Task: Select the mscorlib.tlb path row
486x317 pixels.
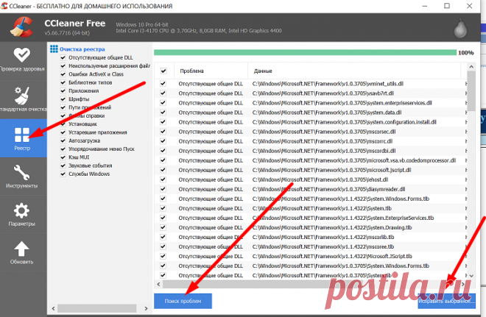Action: 310,237
